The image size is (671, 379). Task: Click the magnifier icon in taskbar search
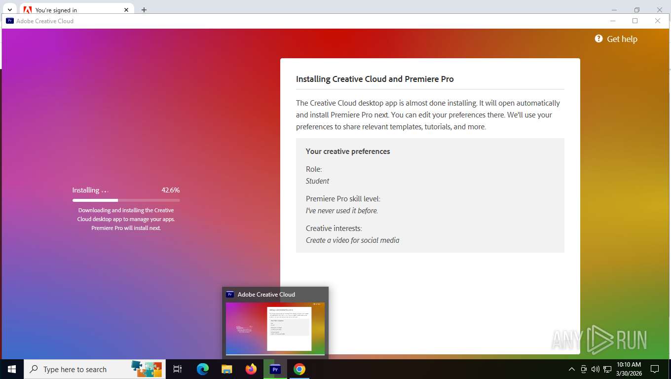pyautogui.click(x=34, y=369)
